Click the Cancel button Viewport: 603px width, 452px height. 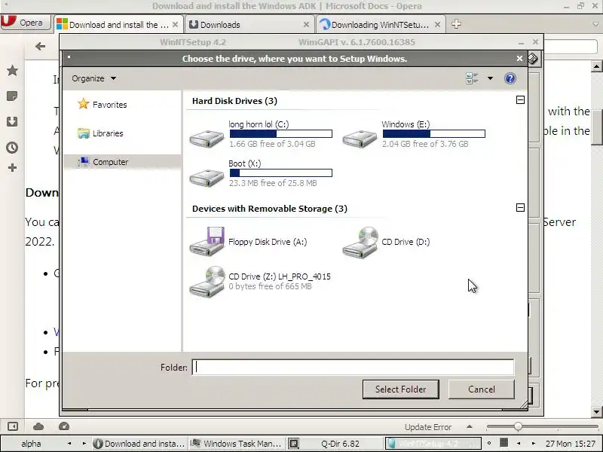pos(482,389)
